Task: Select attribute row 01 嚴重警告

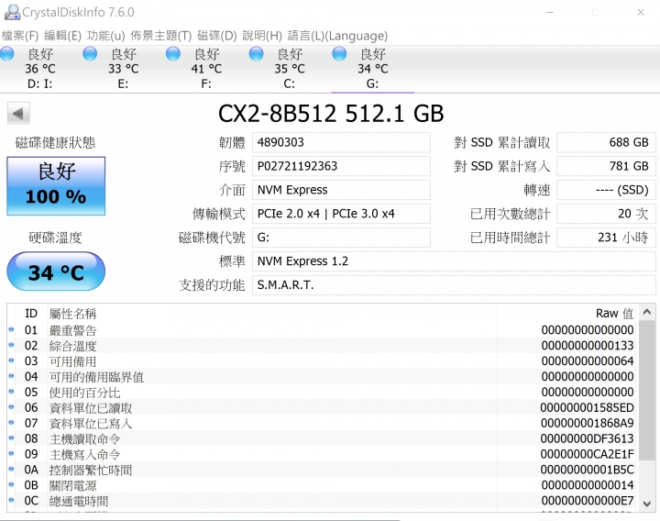Action: coord(323,330)
